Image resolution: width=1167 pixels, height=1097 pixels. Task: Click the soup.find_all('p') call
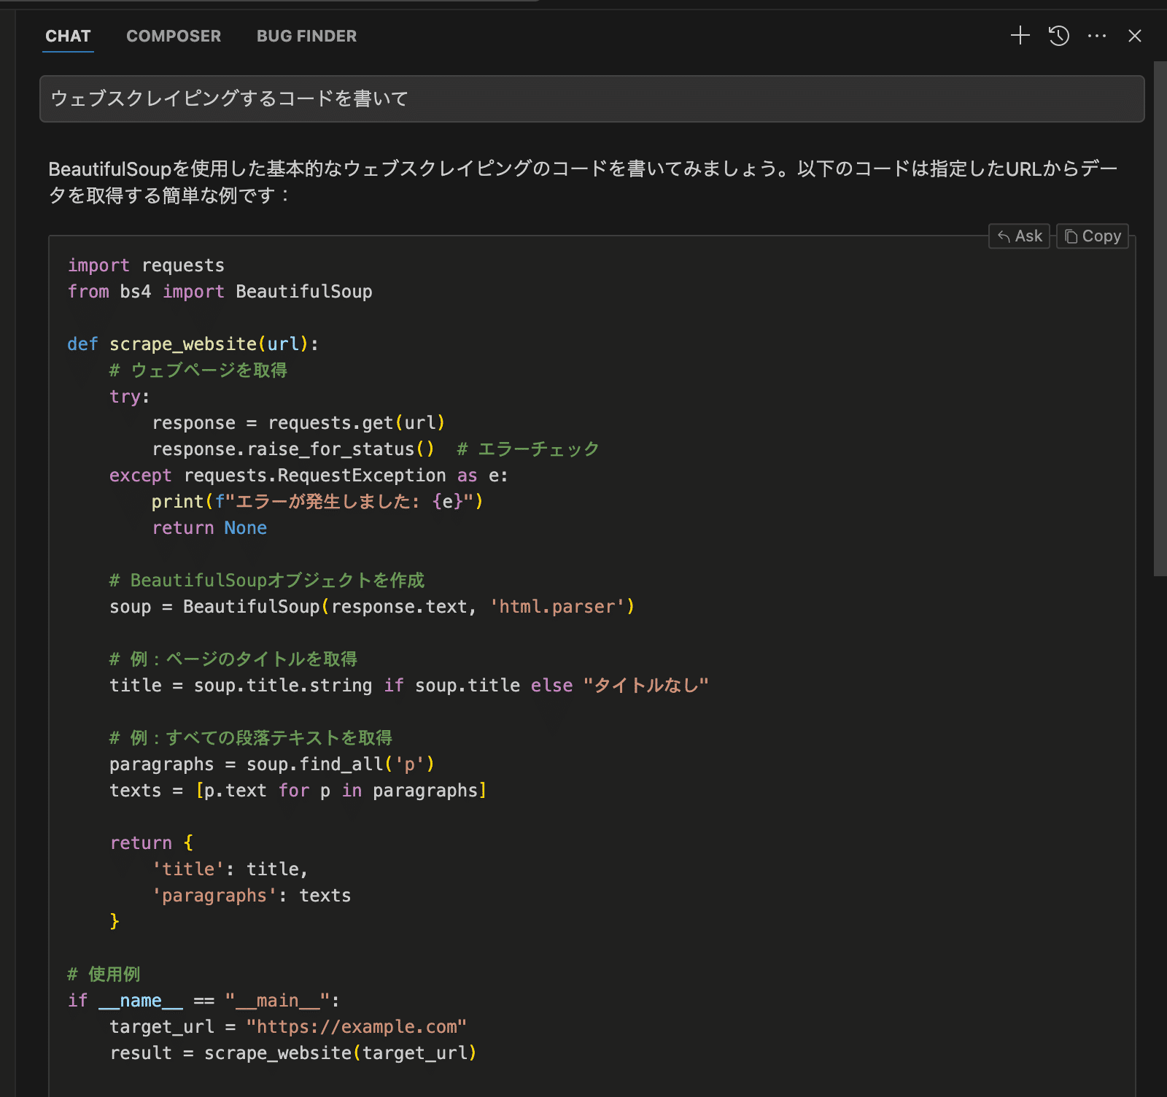click(x=340, y=764)
